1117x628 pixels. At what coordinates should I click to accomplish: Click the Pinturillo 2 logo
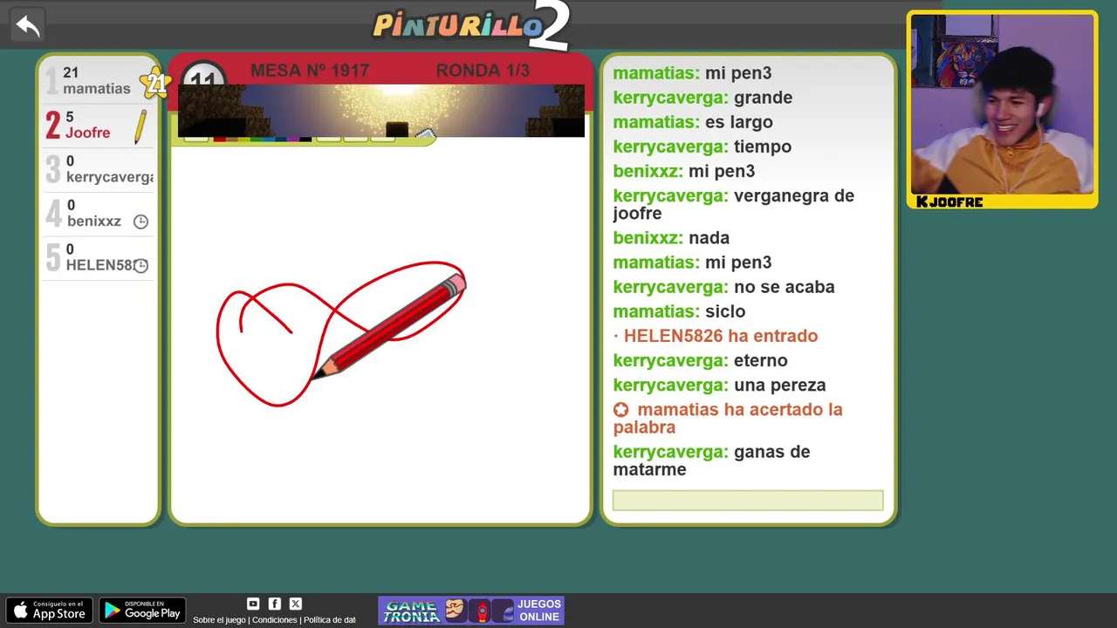(472, 25)
